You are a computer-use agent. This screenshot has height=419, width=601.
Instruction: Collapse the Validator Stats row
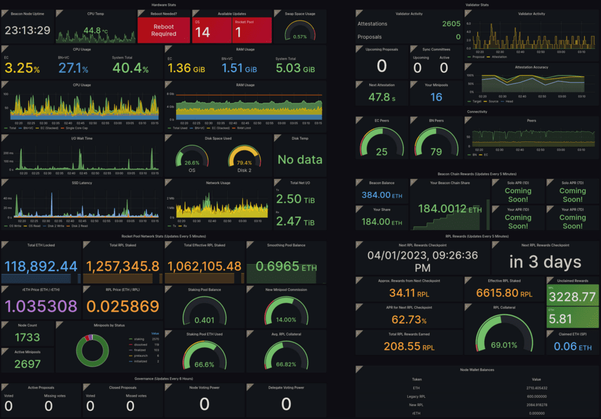477,5
